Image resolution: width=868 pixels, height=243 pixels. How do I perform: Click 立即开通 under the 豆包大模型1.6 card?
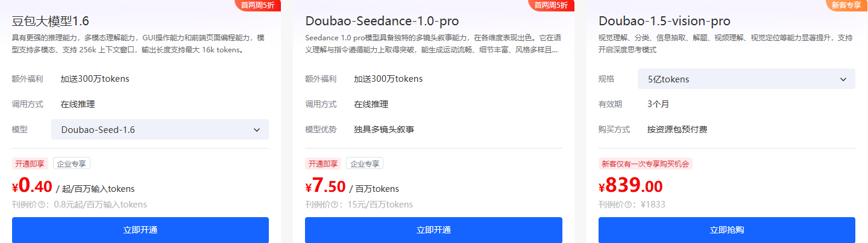tap(140, 230)
